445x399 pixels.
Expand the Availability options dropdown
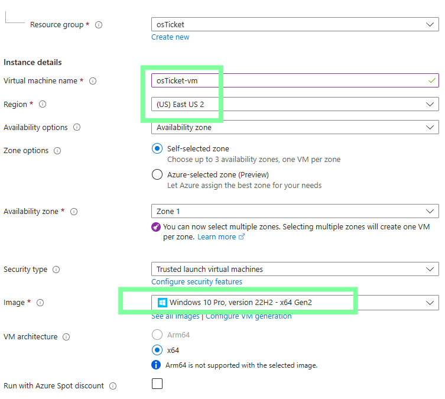[x=295, y=128]
